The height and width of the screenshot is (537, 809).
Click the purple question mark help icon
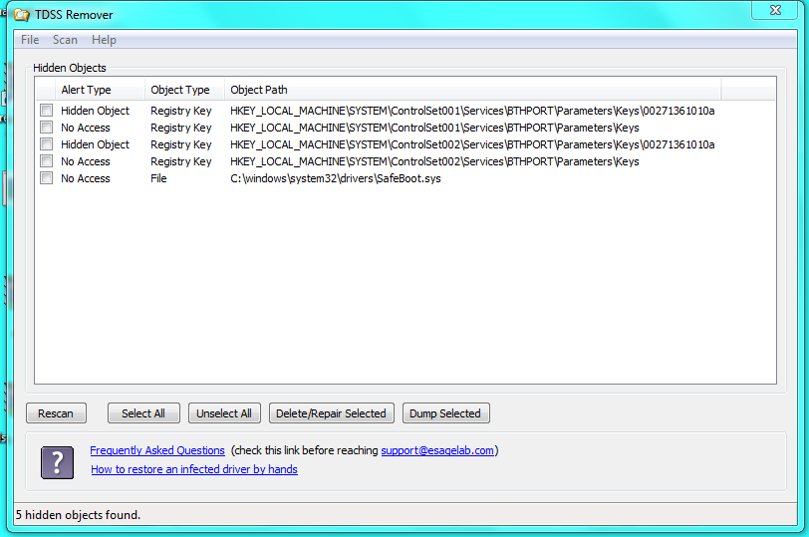(x=57, y=462)
